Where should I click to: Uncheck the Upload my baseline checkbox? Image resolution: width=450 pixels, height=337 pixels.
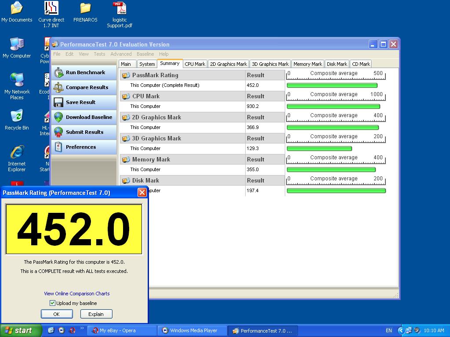53,303
